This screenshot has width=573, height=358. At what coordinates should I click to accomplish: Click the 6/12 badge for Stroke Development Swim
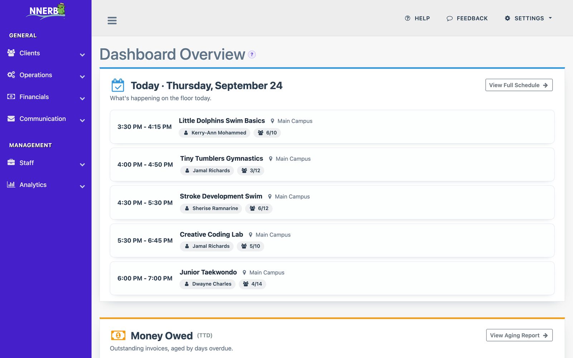pyautogui.click(x=259, y=208)
